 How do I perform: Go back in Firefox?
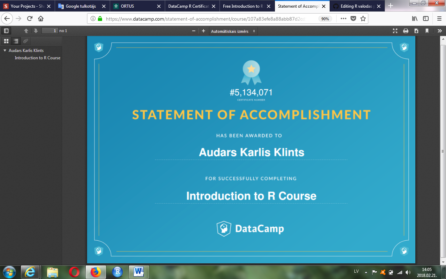pos(7,18)
